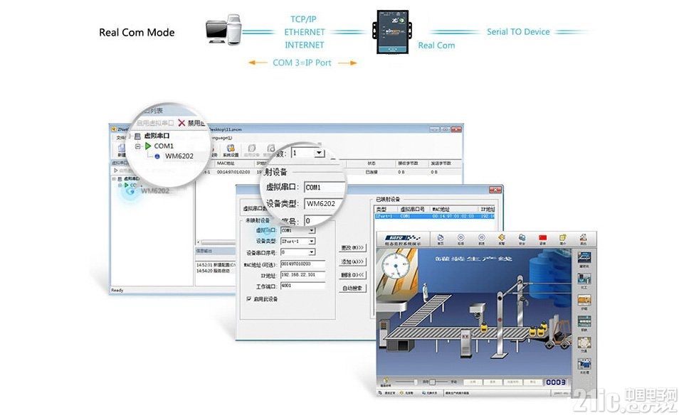Click the green play icon of the COM tree node
Screen dimensions: 679x415
point(127,185)
